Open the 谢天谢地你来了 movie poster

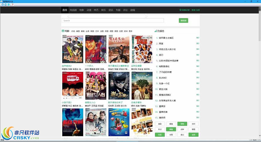pyautogui.click(x=119, y=86)
